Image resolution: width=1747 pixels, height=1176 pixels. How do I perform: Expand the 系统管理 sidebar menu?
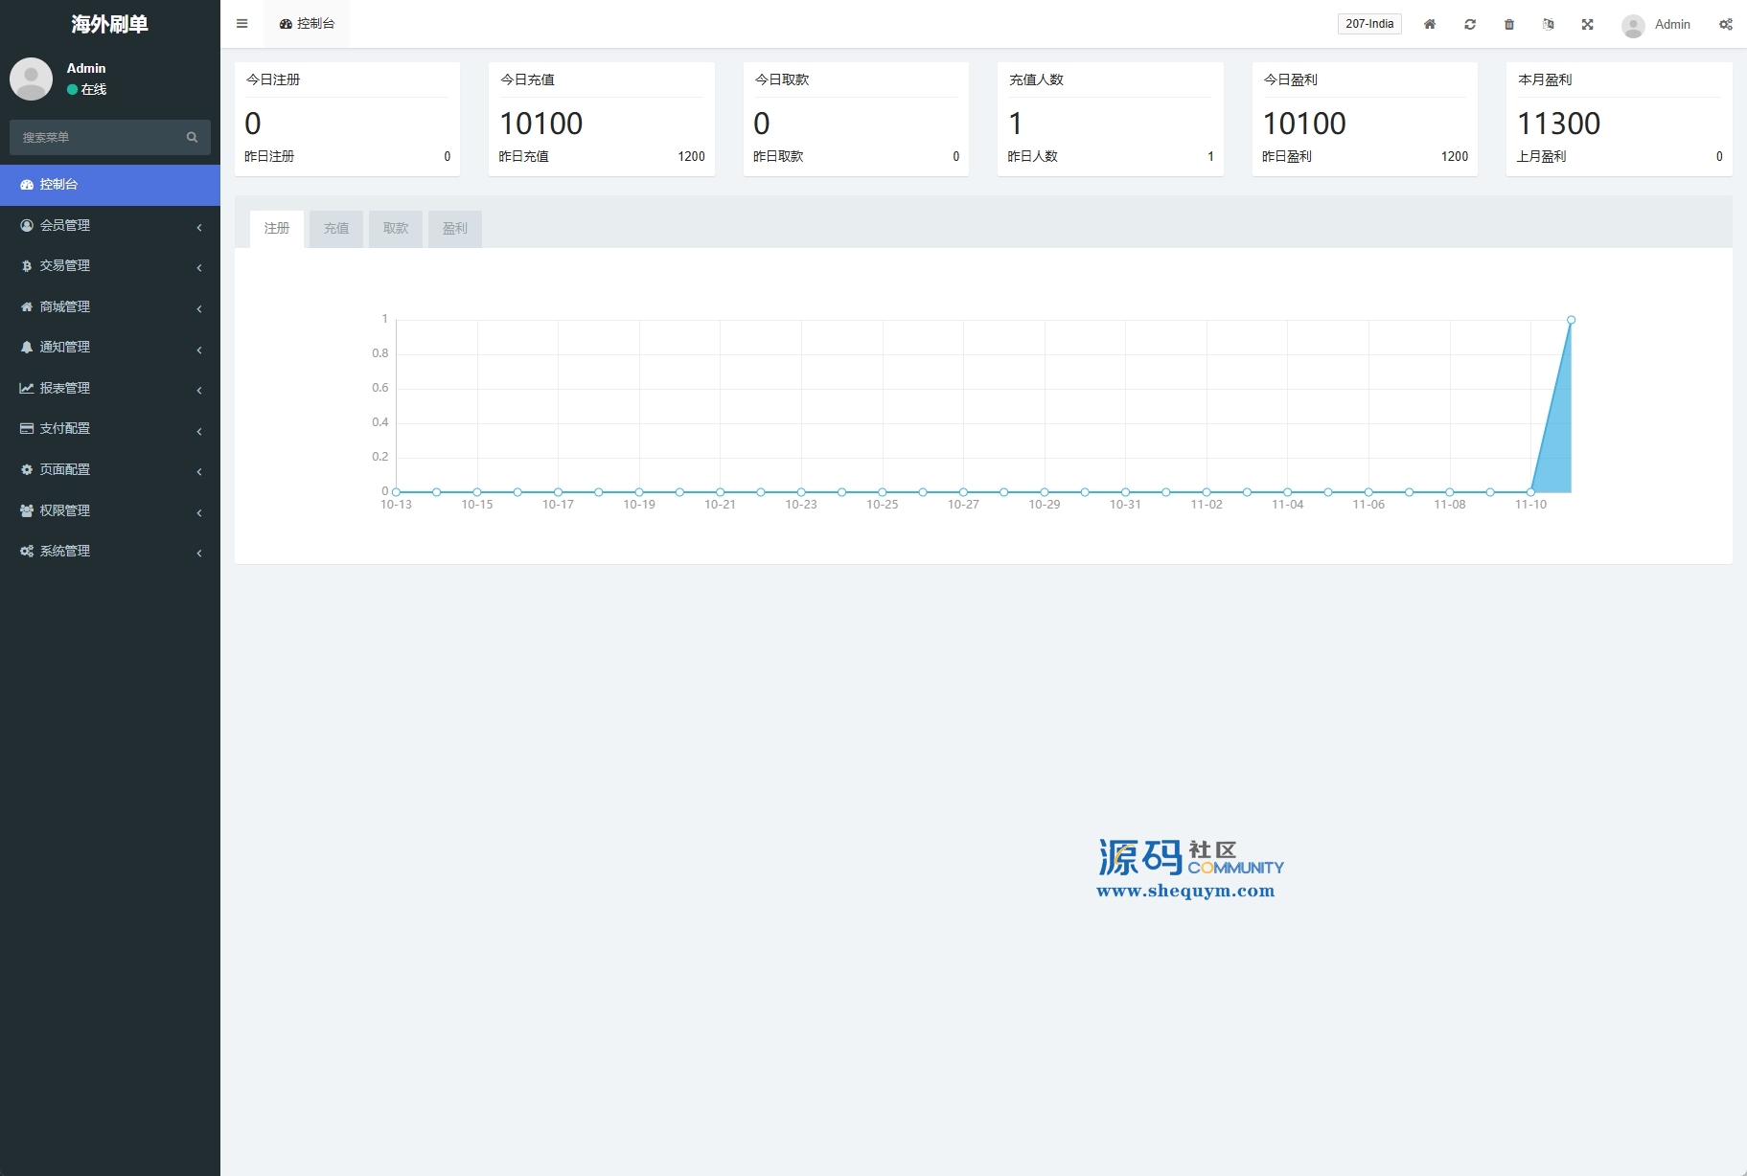(x=109, y=551)
